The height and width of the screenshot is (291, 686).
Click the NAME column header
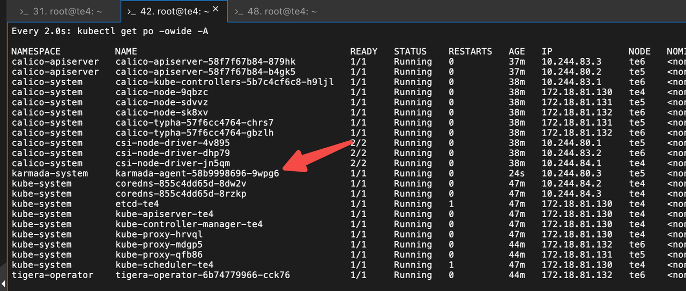126,51
